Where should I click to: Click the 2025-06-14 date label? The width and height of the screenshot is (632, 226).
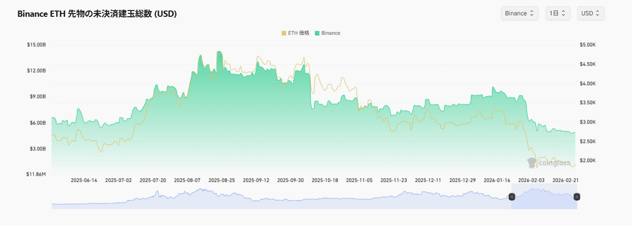(x=84, y=180)
